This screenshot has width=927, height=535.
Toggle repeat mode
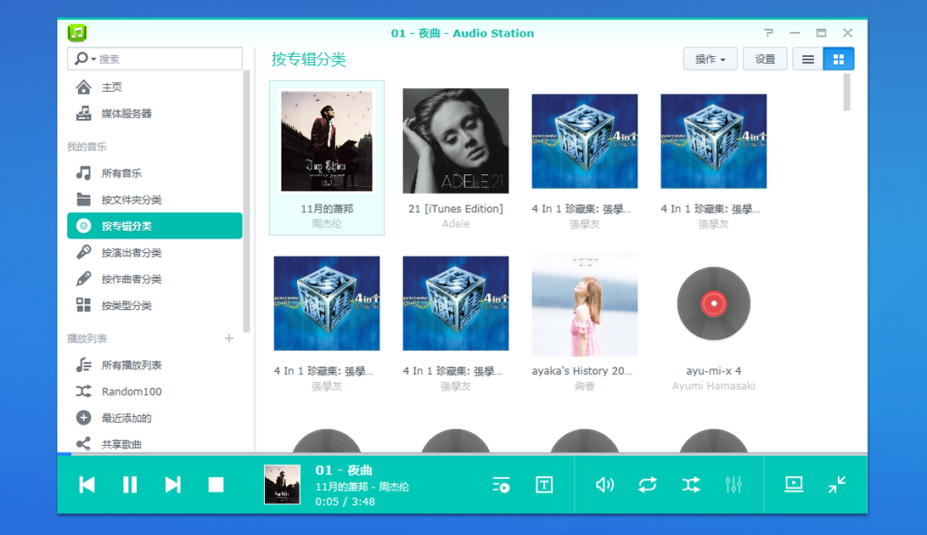pos(648,485)
